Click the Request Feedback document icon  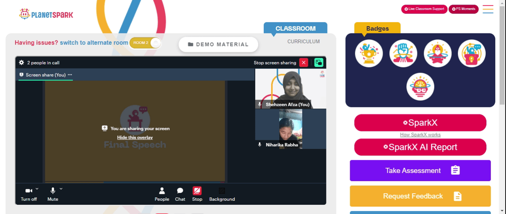click(x=457, y=196)
